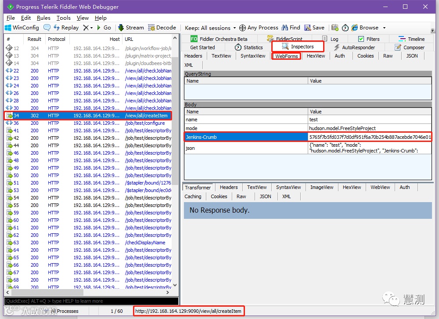Click the toolbar overflow arrow at far right

432,30
